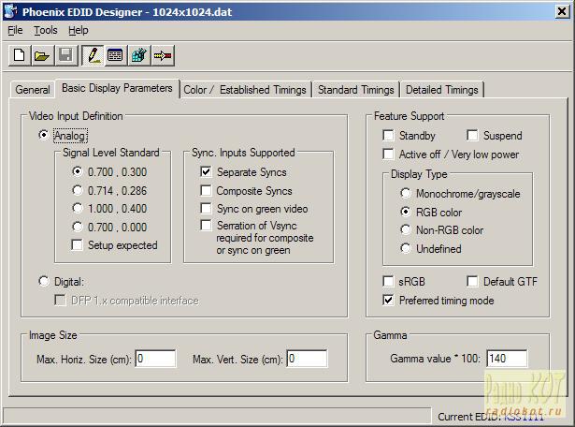Select the edit pencil toolbar icon
This screenshot has width=575, height=427.
tap(93, 56)
